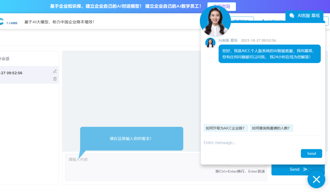Start a new conversation via 新会话

[6, 59]
